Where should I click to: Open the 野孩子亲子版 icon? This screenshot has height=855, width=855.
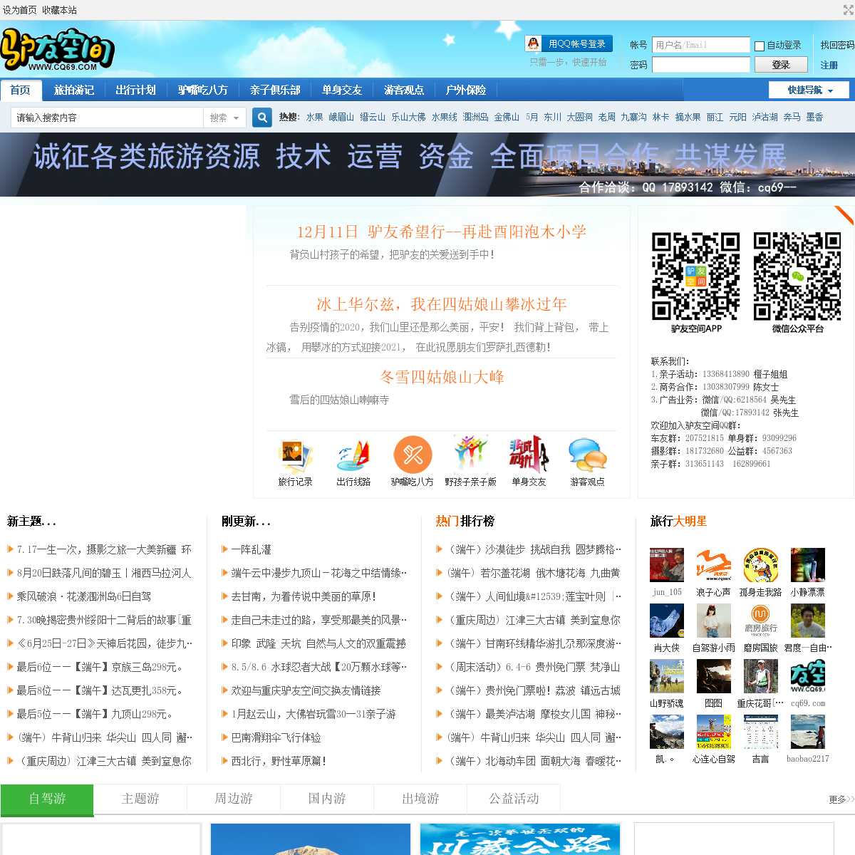(471, 455)
